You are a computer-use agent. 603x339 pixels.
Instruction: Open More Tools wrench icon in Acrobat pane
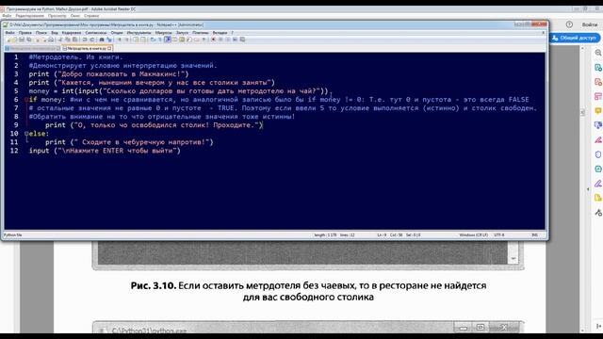click(598, 212)
